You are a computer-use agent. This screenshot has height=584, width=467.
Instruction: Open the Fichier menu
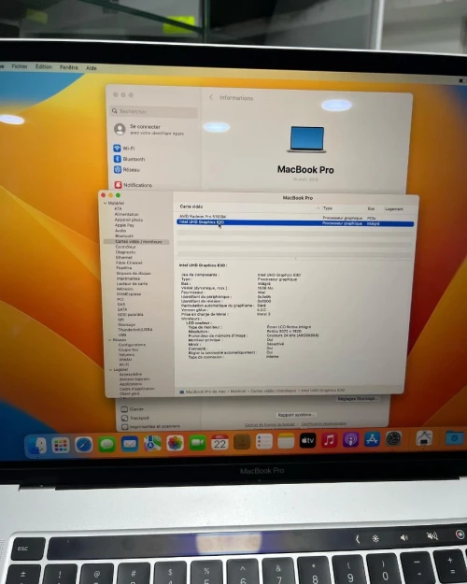click(20, 66)
